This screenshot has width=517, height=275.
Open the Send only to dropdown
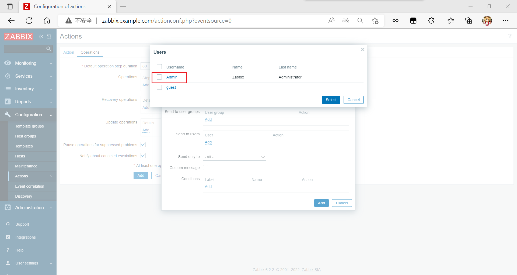[x=235, y=157]
